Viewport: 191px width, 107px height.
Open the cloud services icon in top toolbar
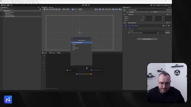(8, 5)
